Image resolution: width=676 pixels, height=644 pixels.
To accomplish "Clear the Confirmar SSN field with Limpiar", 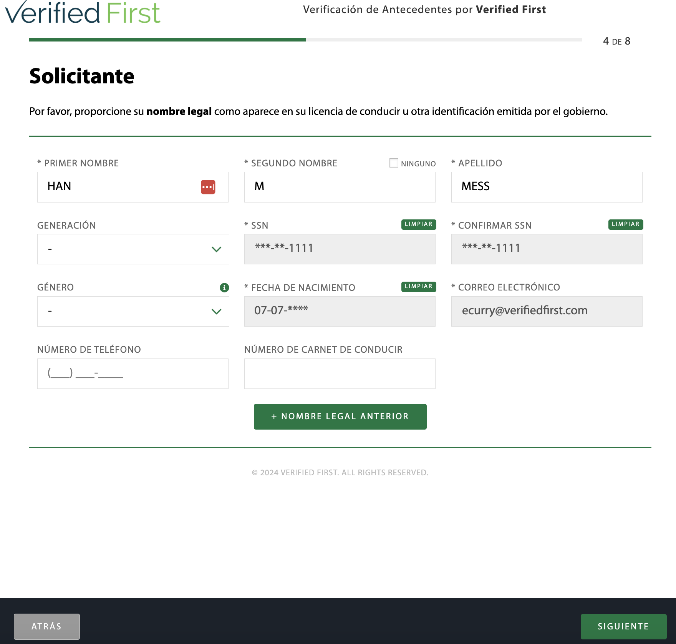I will pyautogui.click(x=625, y=224).
